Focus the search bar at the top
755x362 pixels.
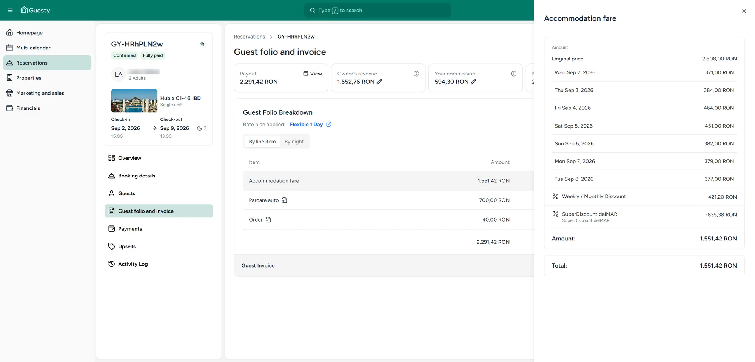377,10
